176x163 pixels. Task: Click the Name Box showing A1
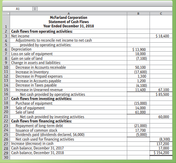(17, 9)
